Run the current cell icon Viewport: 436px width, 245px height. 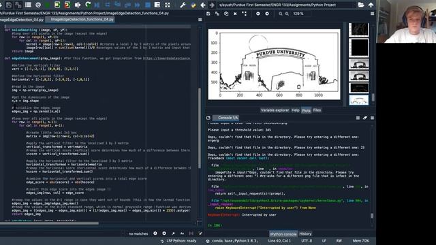pos(57,5)
